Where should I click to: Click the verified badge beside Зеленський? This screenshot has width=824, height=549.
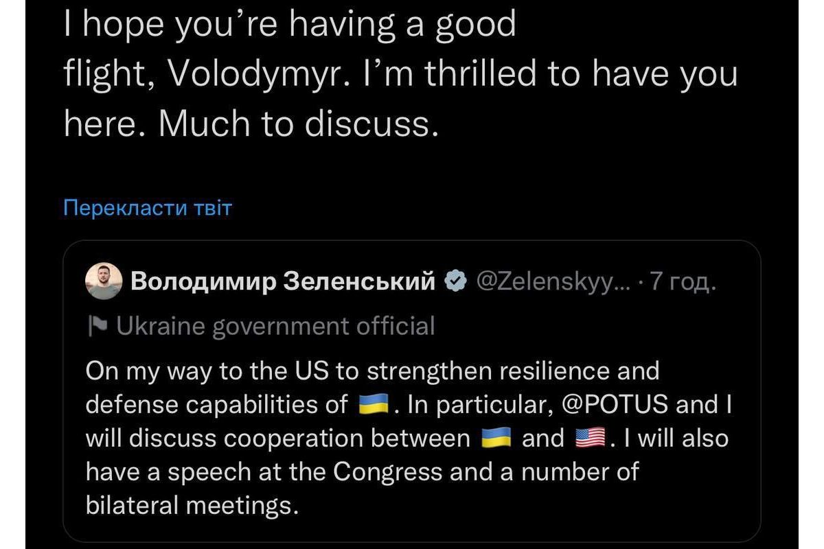(455, 281)
